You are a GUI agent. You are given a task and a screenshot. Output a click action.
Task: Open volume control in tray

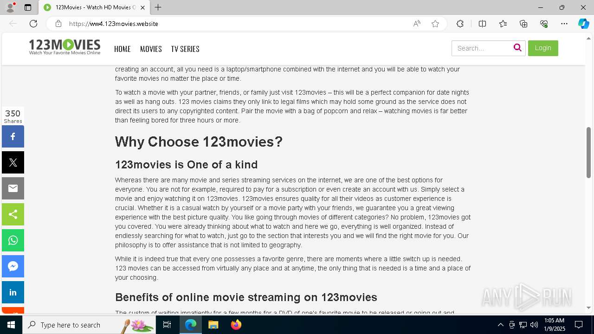(534, 325)
